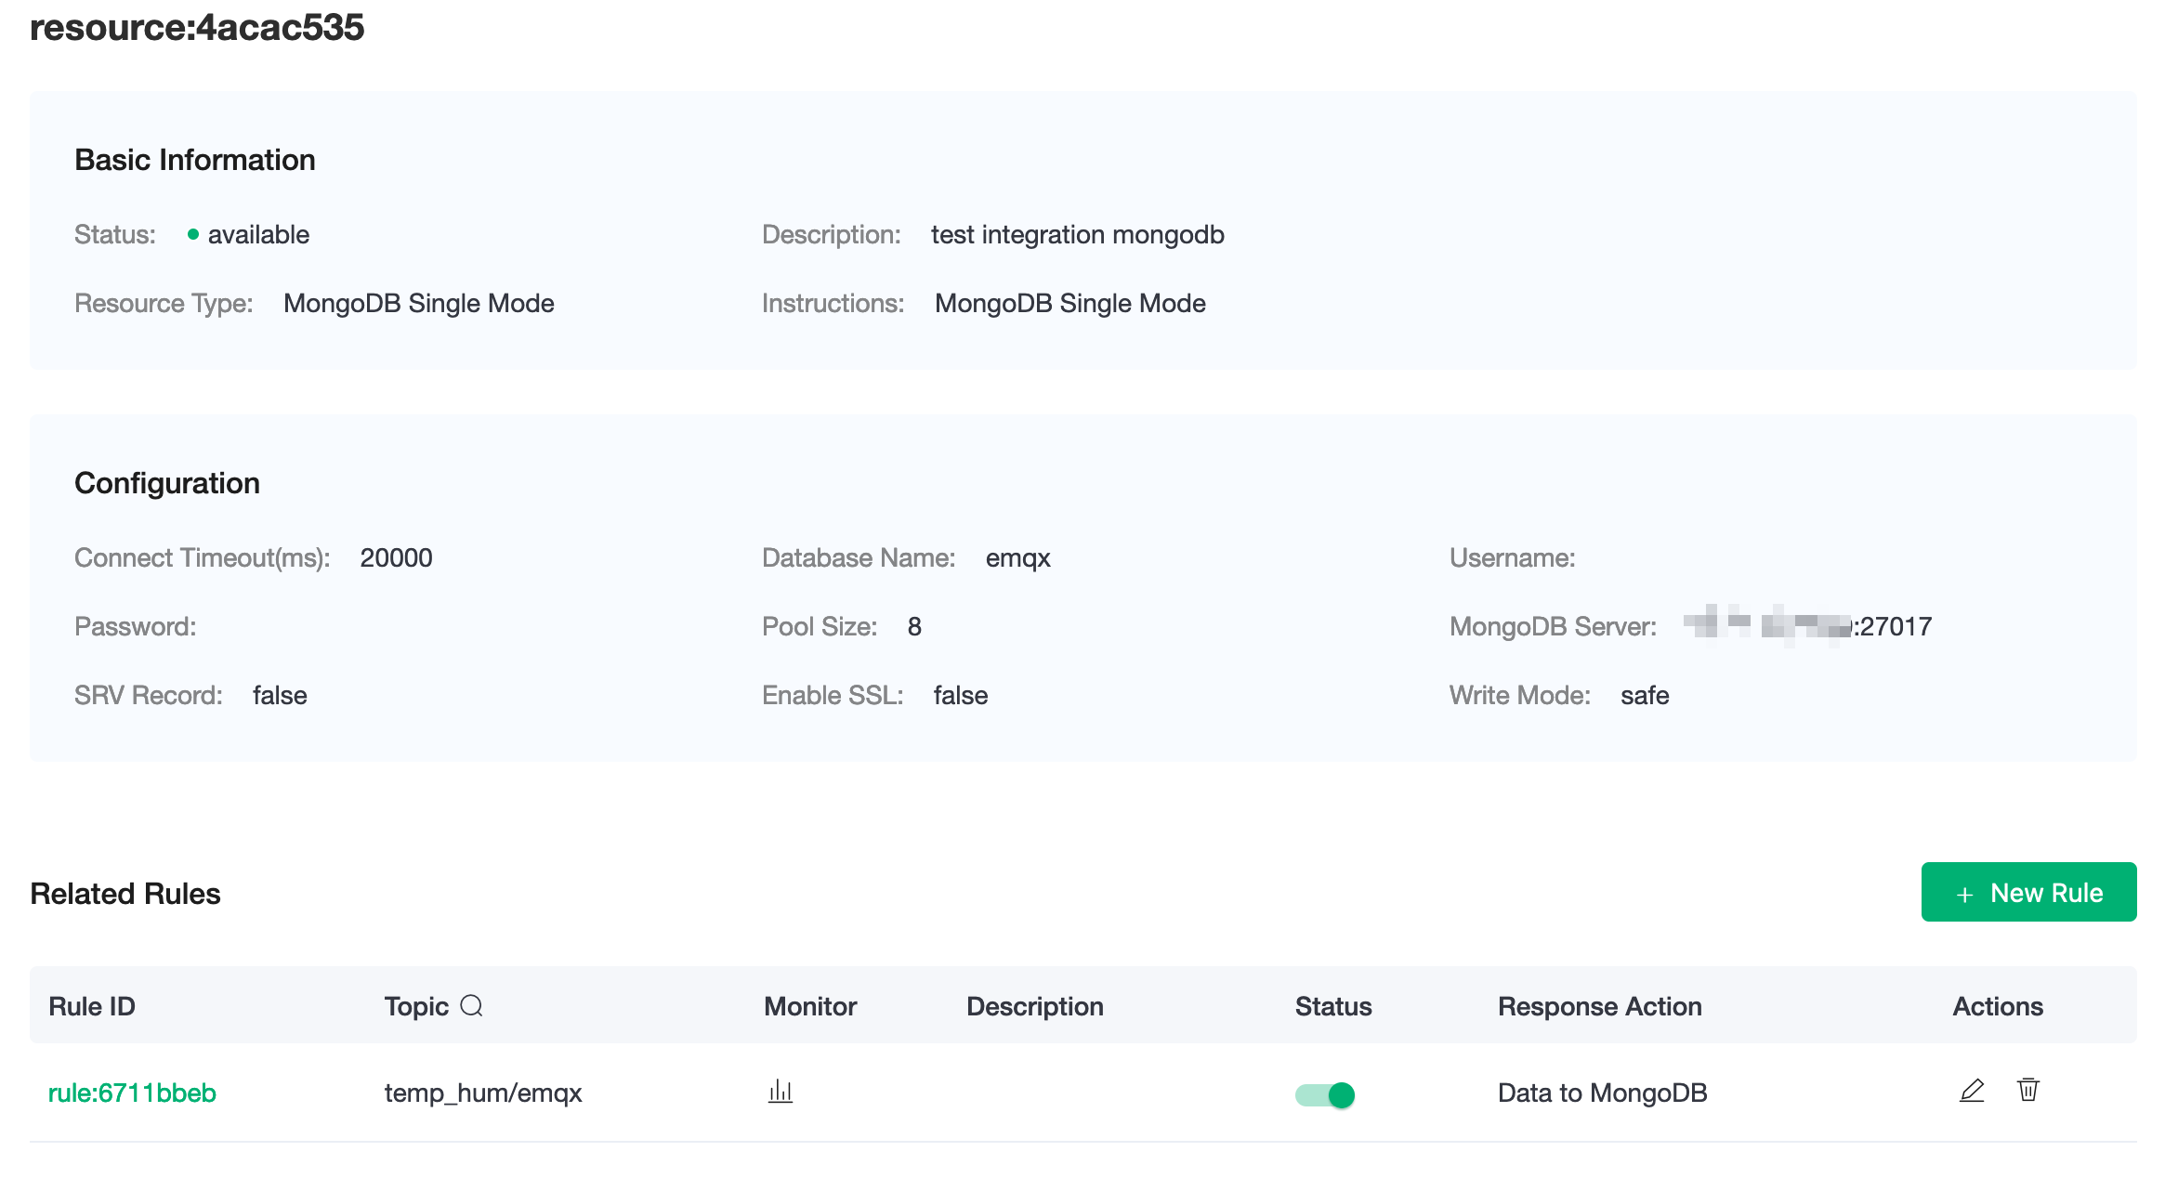Click the Status column header in table

[x=1332, y=1006]
